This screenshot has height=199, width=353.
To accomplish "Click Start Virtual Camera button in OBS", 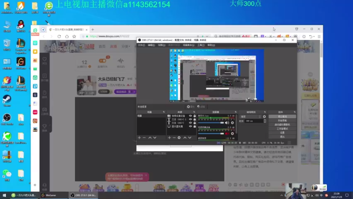I will click(282, 125).
